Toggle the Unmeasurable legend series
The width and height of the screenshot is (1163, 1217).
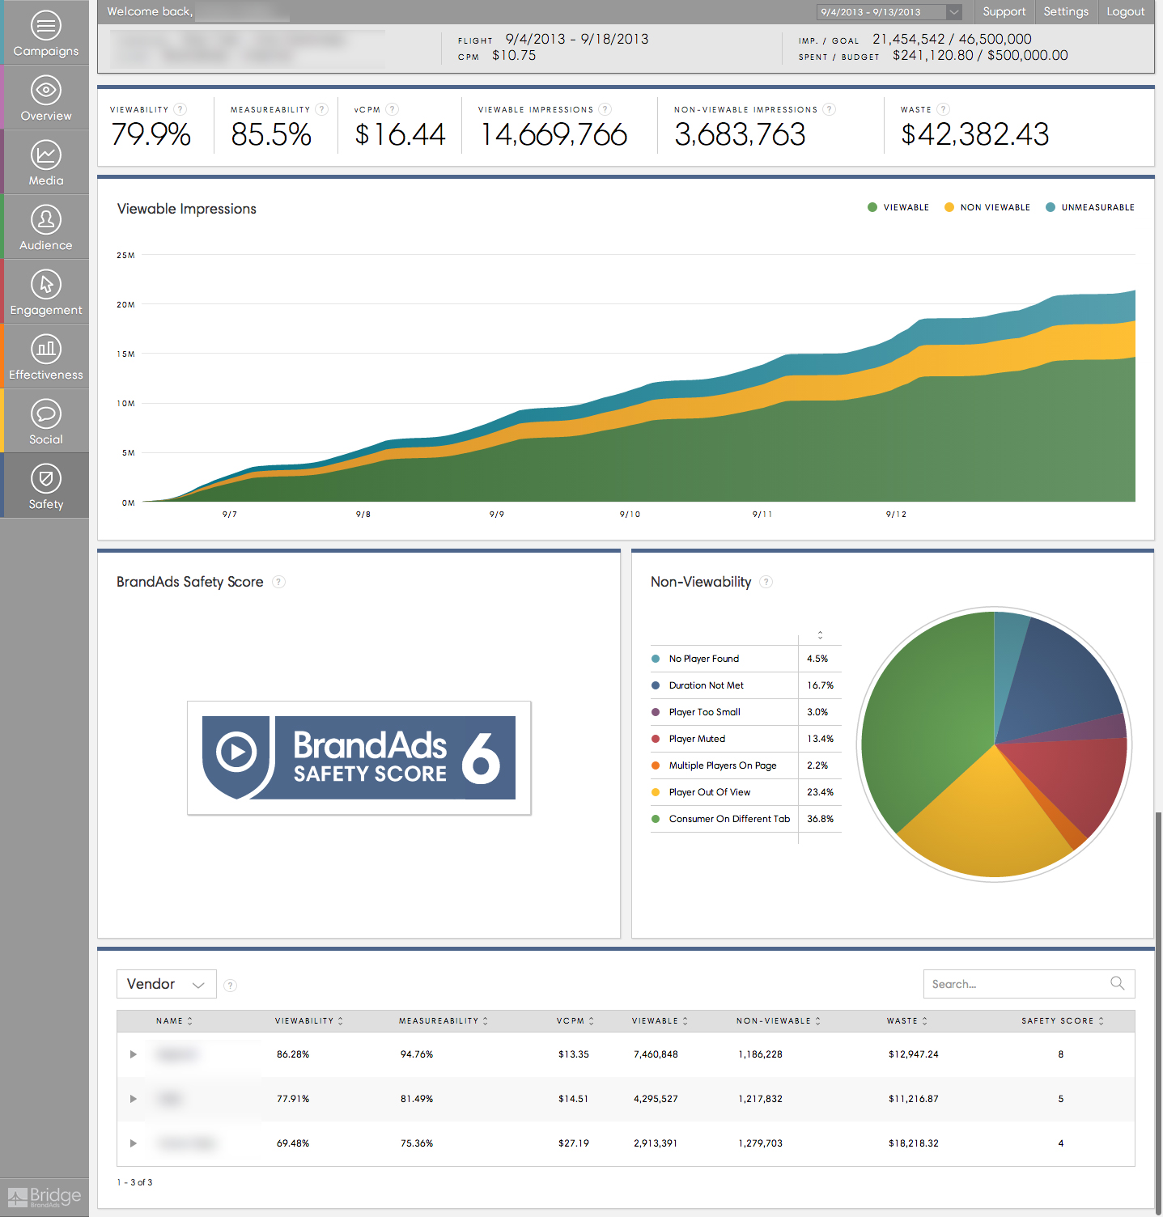click(1089, 207)
